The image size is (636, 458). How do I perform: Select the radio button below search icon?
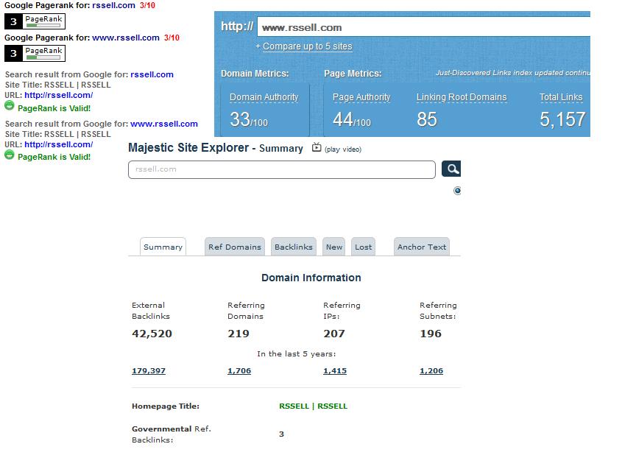(457, 191)
